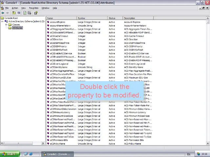Select the aCSEventLogLevel attribute icon

tap(48, 64)
